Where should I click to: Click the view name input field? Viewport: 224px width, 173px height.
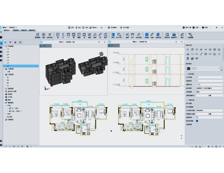click(x=209, y=81)
